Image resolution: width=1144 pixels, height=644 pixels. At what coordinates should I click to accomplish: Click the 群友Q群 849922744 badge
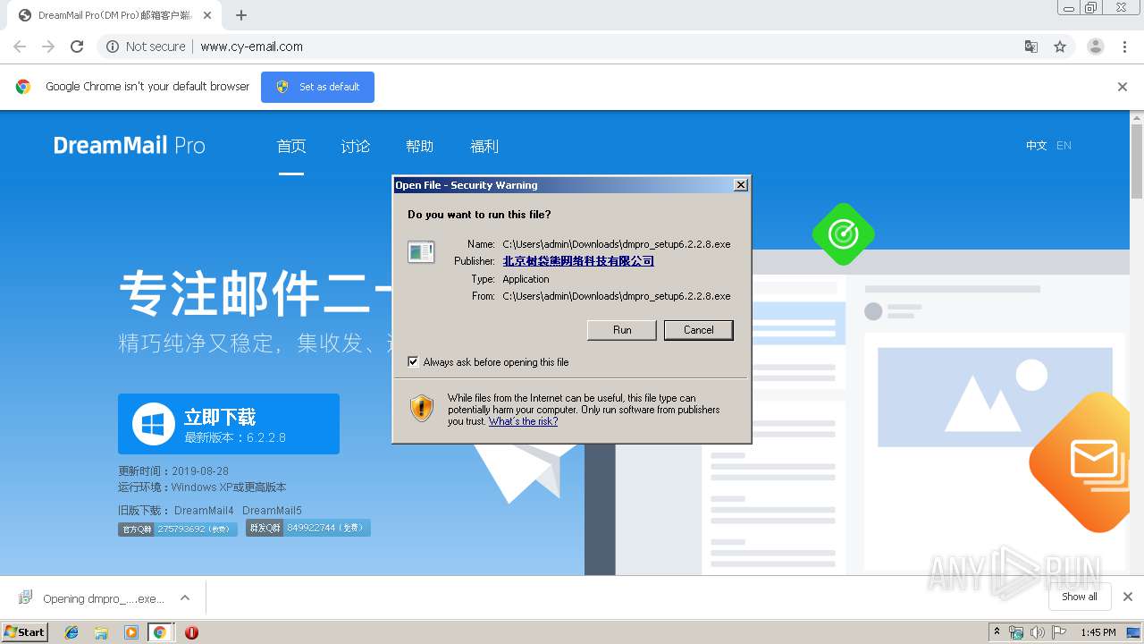[x=307, y=529]
